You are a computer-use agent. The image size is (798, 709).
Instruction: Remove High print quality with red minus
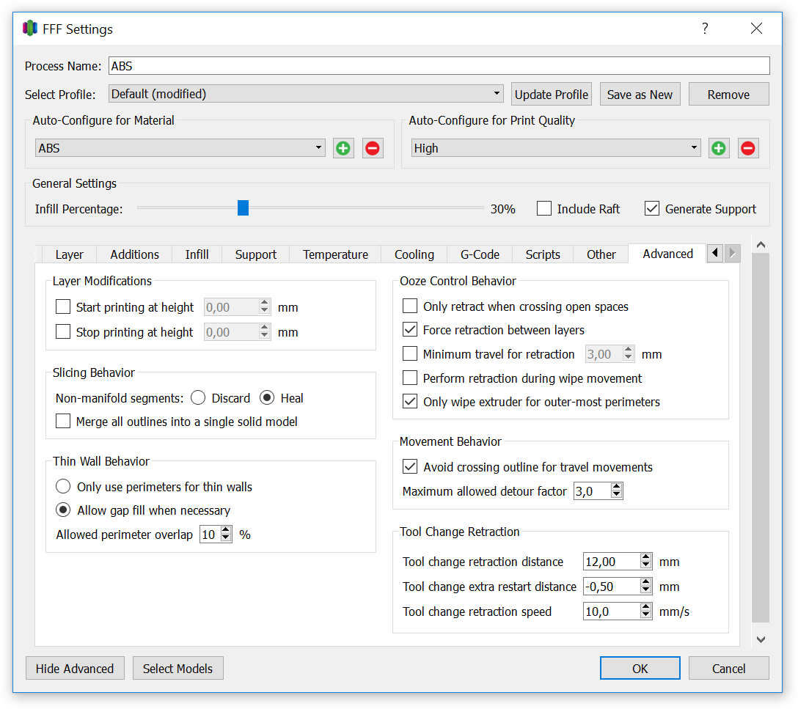748,148
